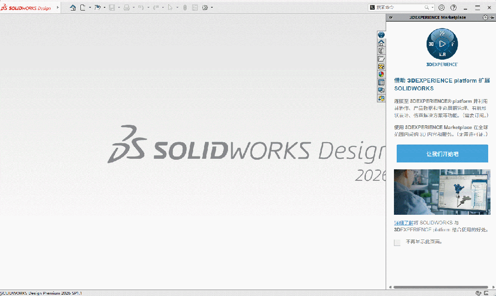The width and height of the screenshot is (496, 296).
Task: Click the first status bar icon
Action: (x=478, y=293)
